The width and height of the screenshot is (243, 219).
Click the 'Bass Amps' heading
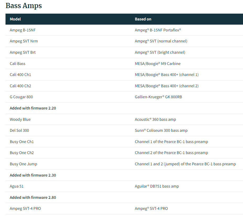click(24, 6)
